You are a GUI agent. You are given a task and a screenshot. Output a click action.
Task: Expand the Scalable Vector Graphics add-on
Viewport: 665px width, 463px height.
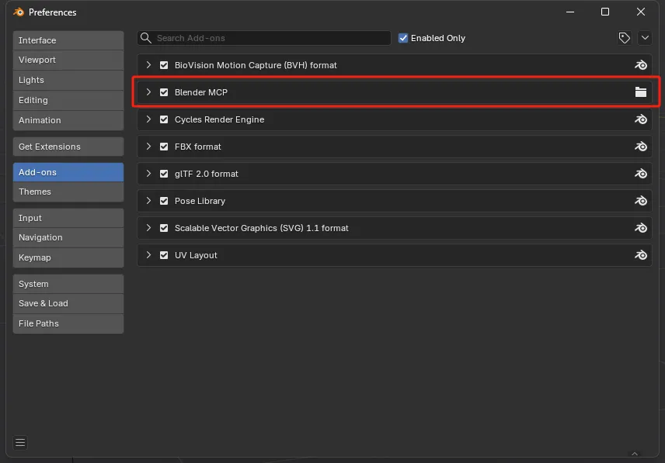(x=148, y=228)
